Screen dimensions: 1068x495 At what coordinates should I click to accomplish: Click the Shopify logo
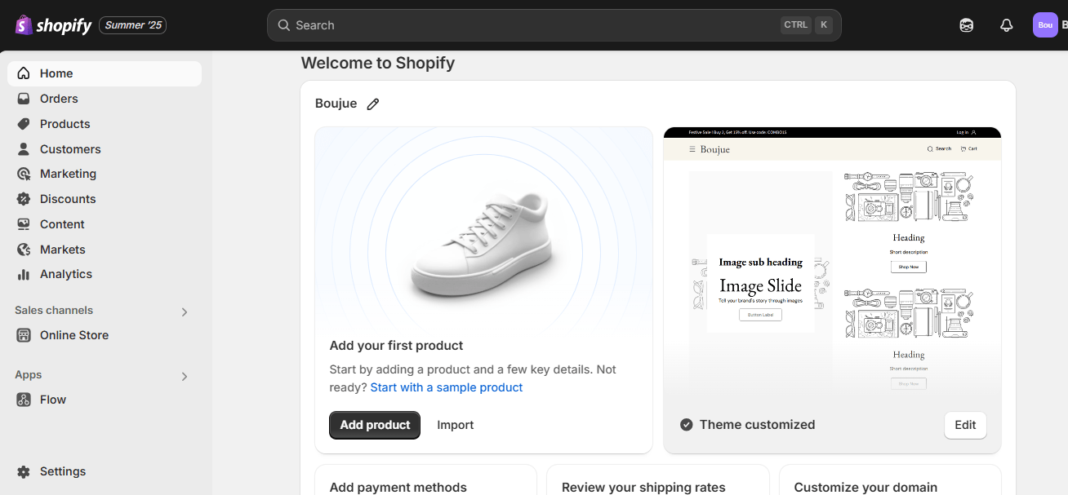pos(52,24)
